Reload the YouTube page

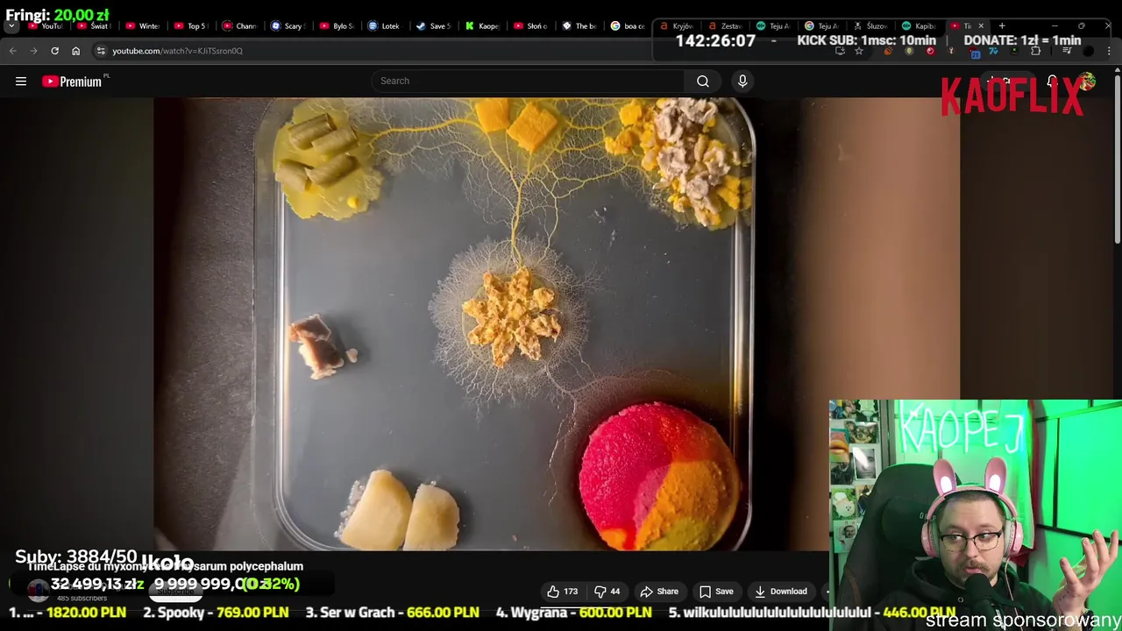tap(54, 51)
